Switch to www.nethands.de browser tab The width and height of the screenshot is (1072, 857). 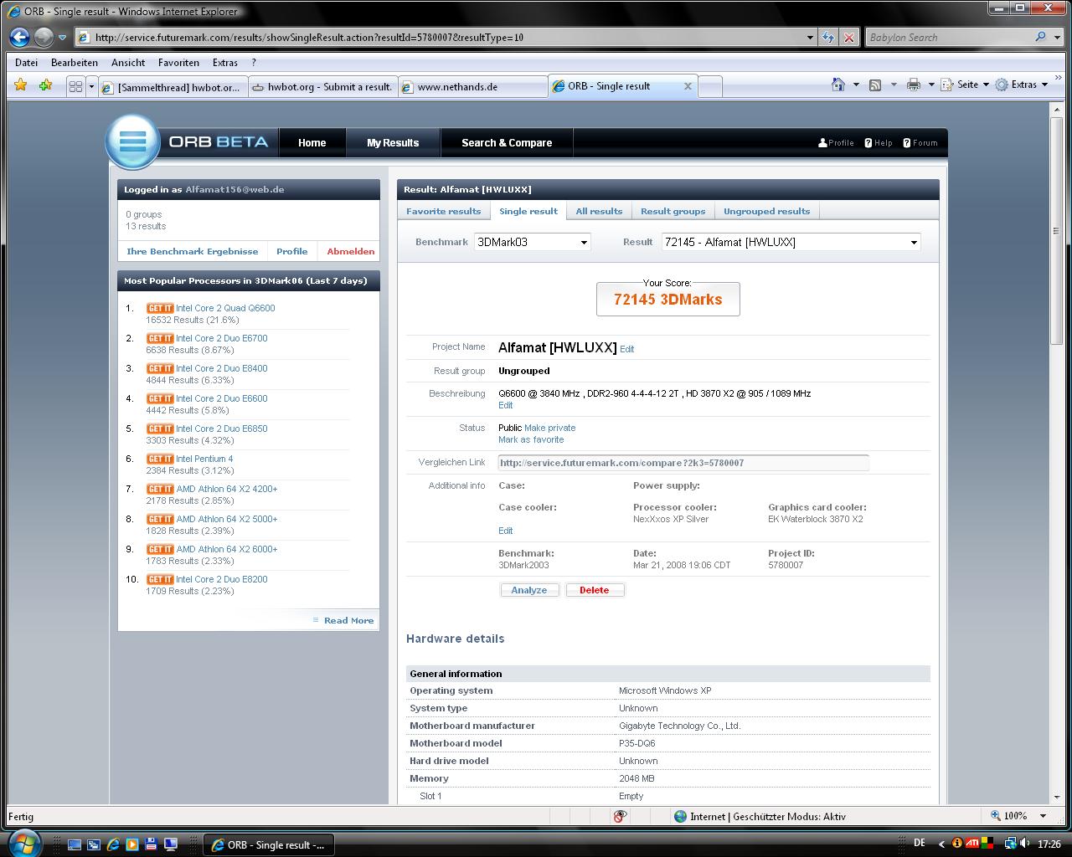[472, 86]
